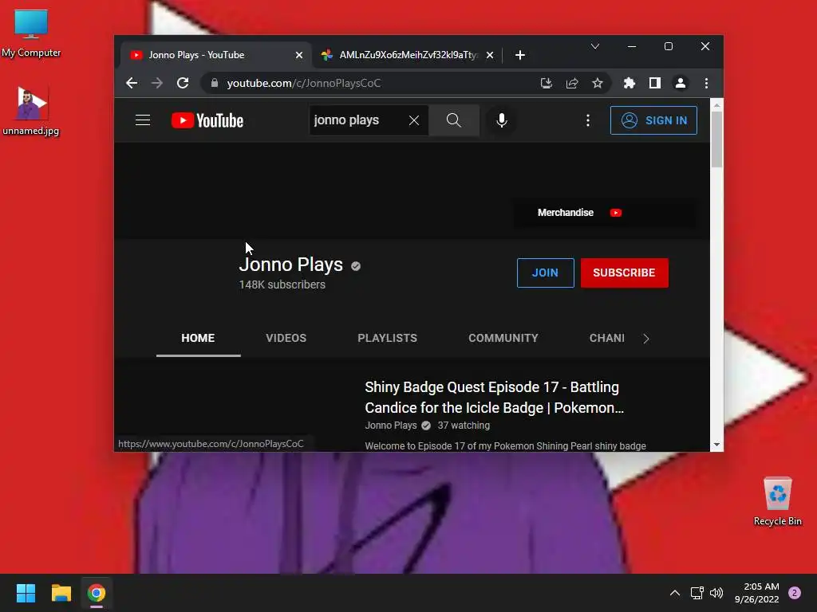Reload the YouTube page
The width and height of the screenshot is (817, 612).
[183, 83]
